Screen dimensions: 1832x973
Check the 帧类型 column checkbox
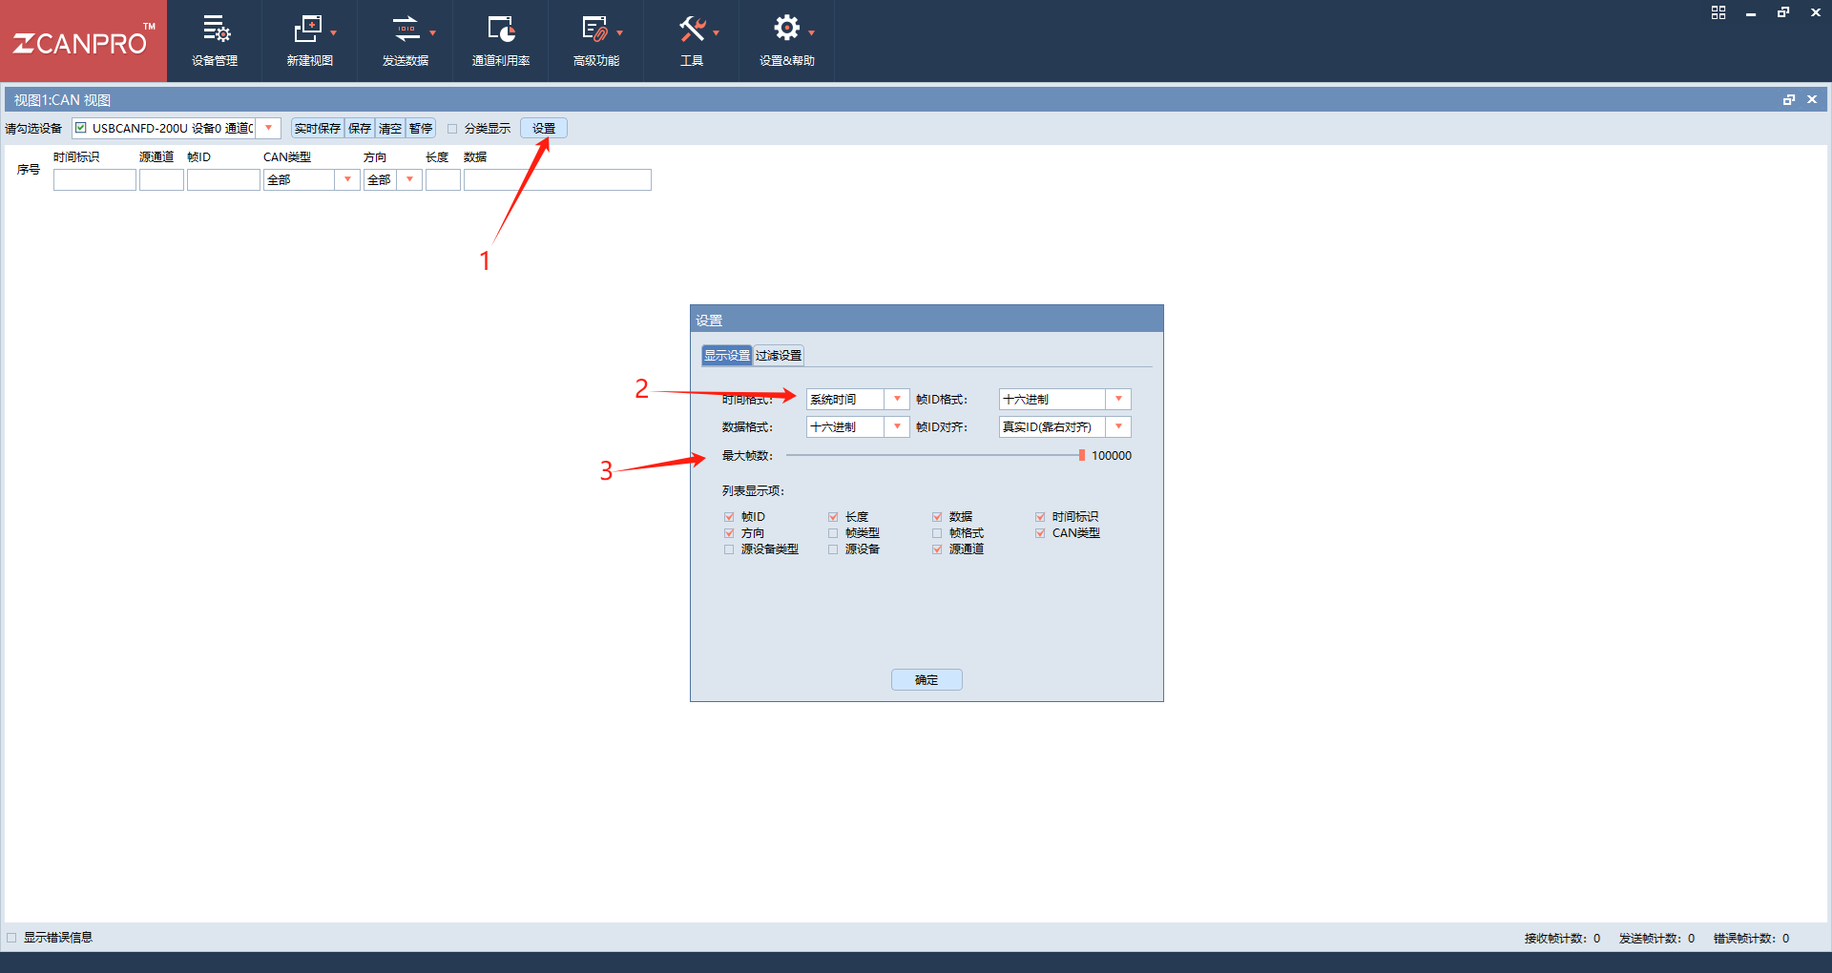click(x=833, y=533)
